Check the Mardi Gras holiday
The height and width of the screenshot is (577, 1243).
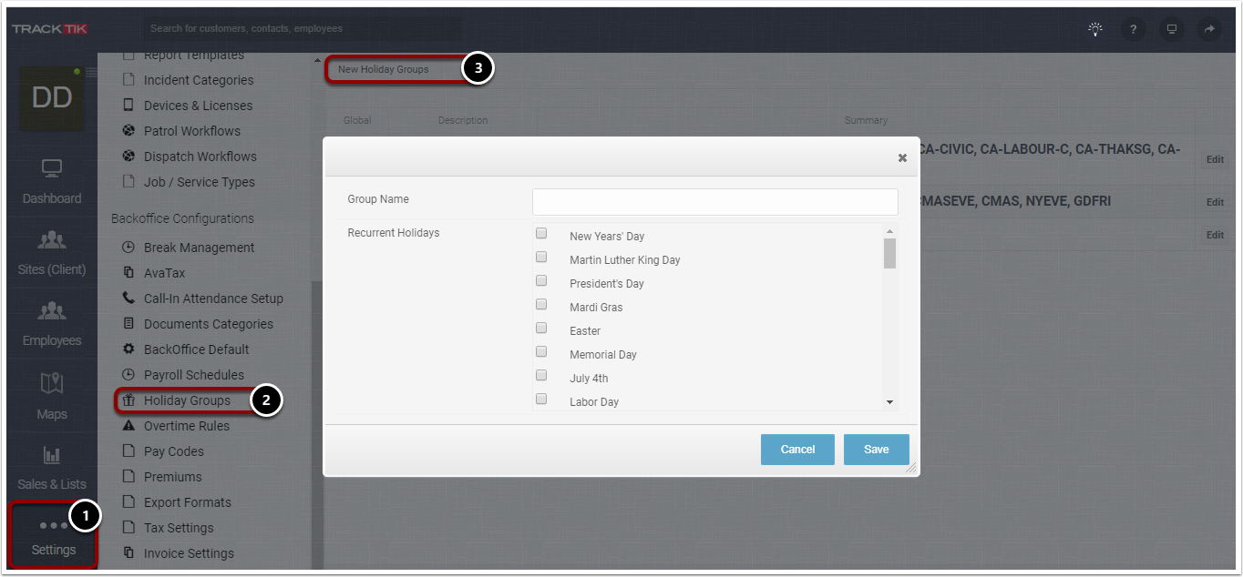coord(541,305)
